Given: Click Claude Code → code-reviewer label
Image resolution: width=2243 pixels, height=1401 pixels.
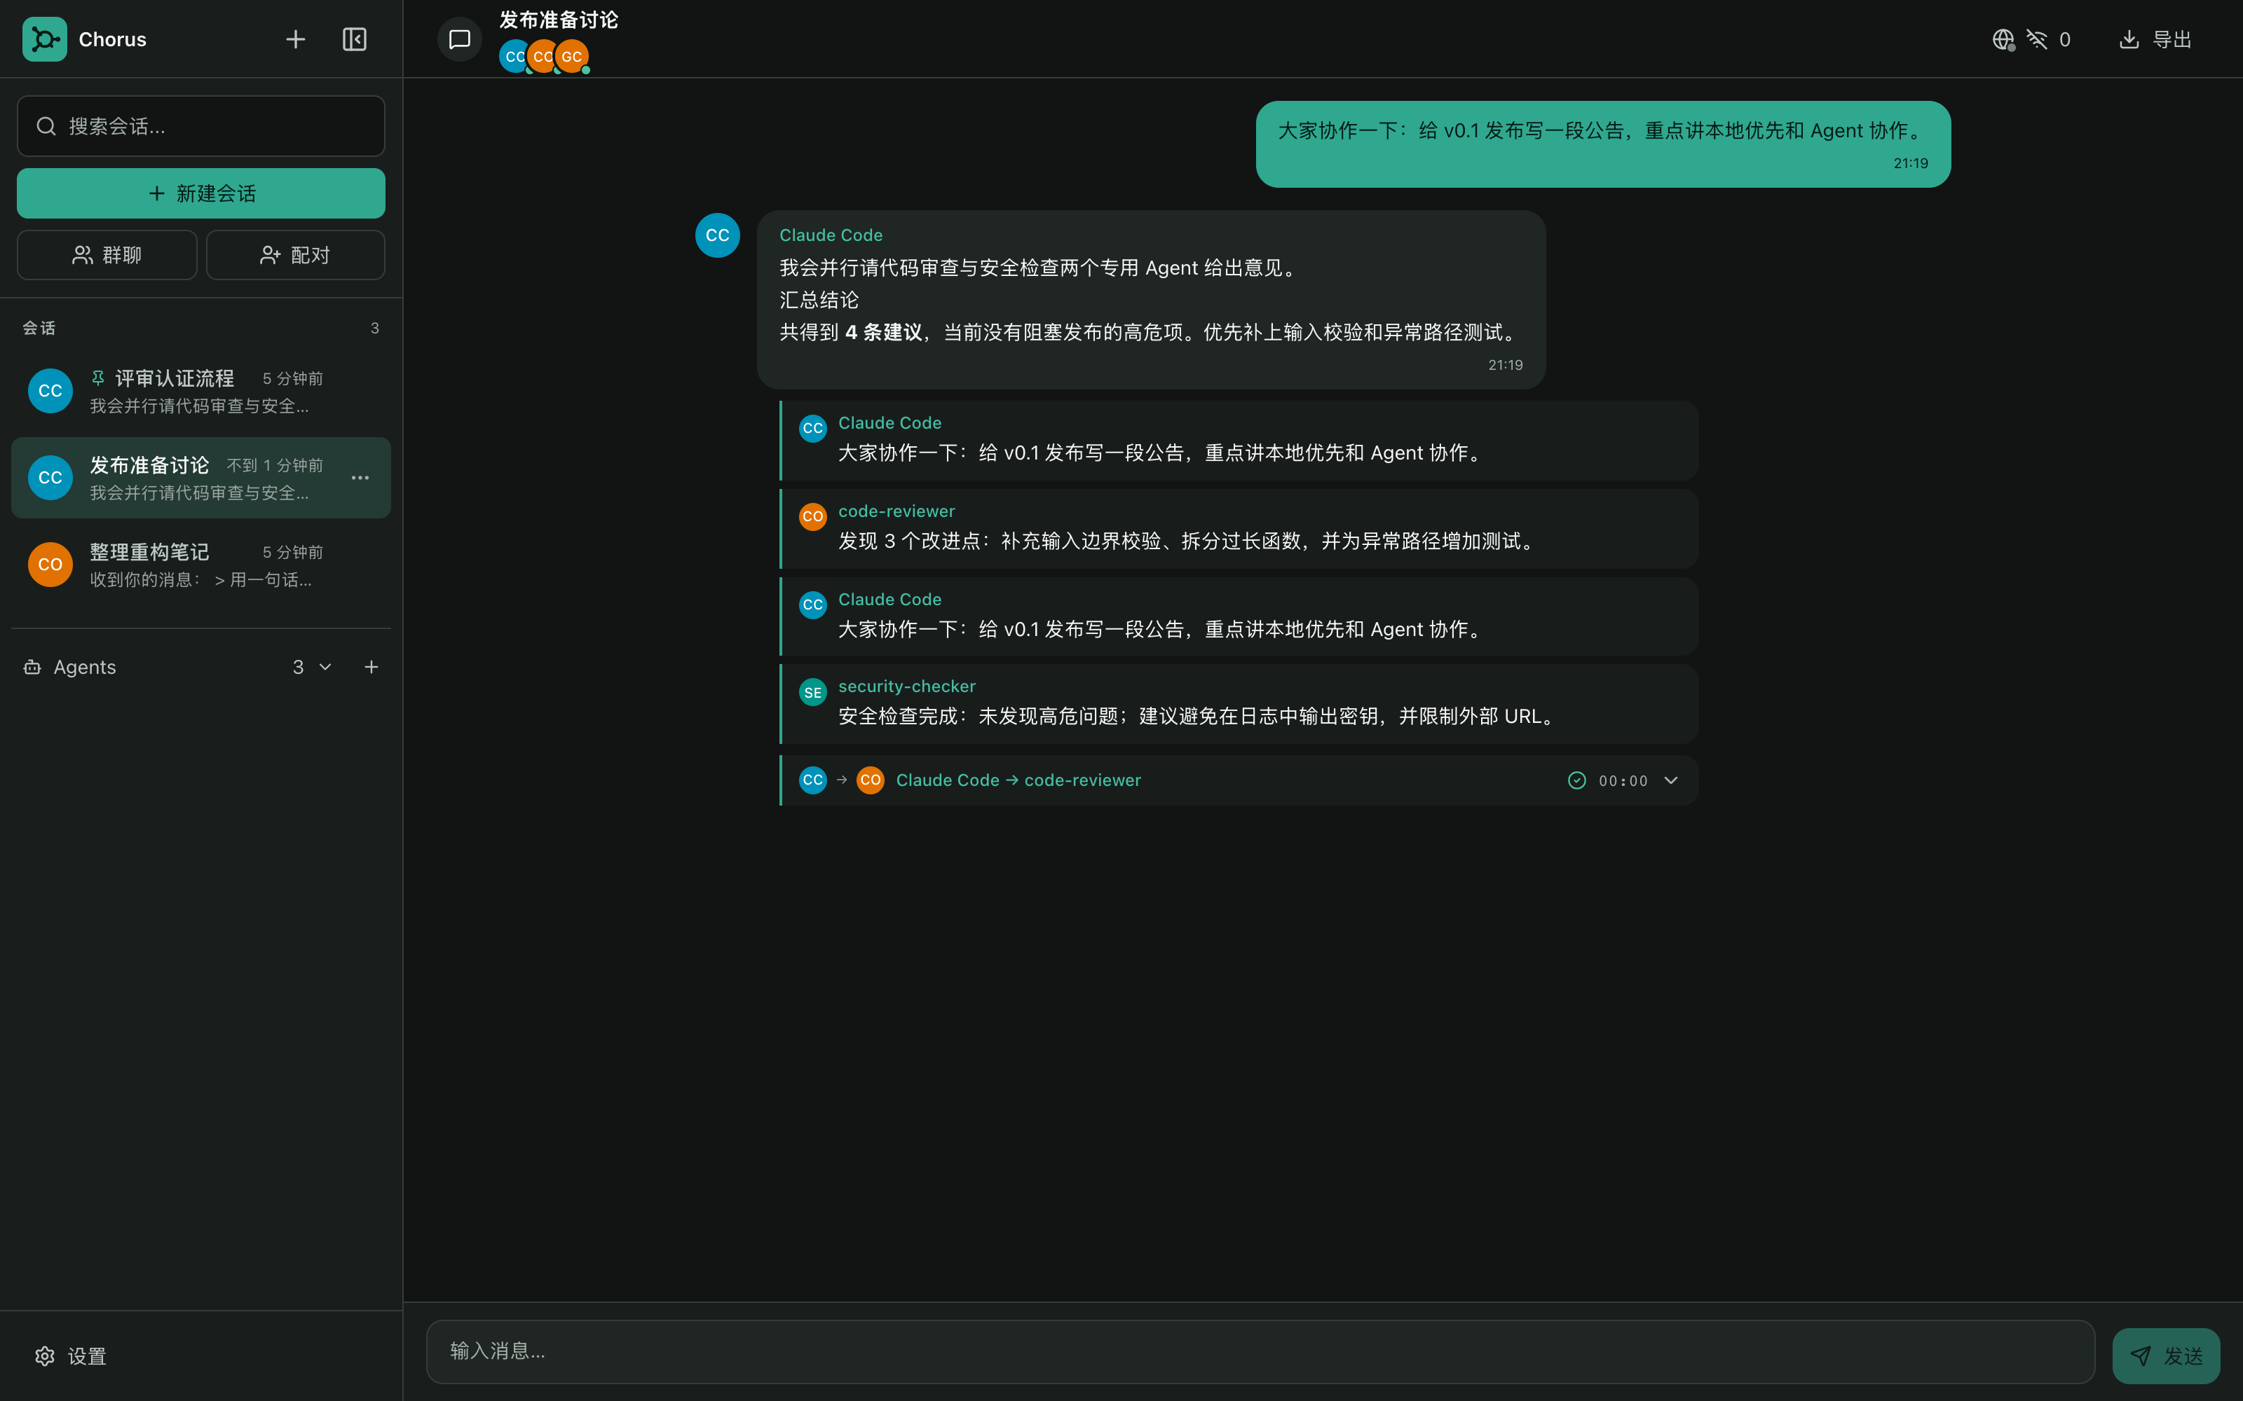Looking at the screenshot, I should click(x=1018, y=780).
